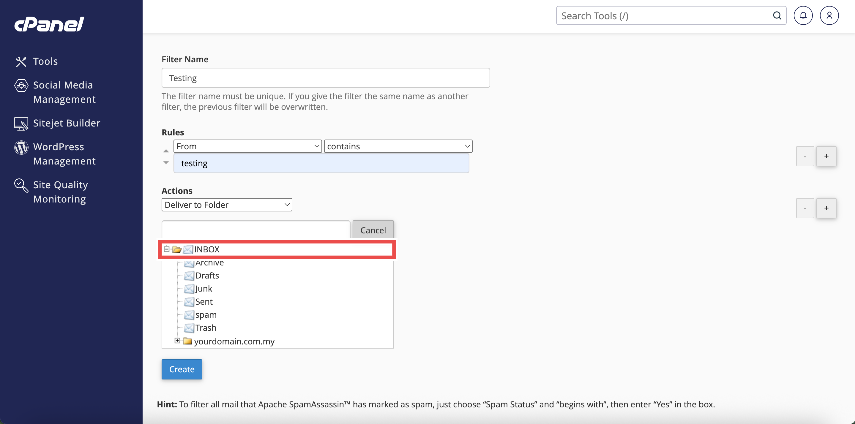Open the Deliver to Folder dropdown
The height and width of the screenshot is (424, 855).
click(x=227, y=205)
